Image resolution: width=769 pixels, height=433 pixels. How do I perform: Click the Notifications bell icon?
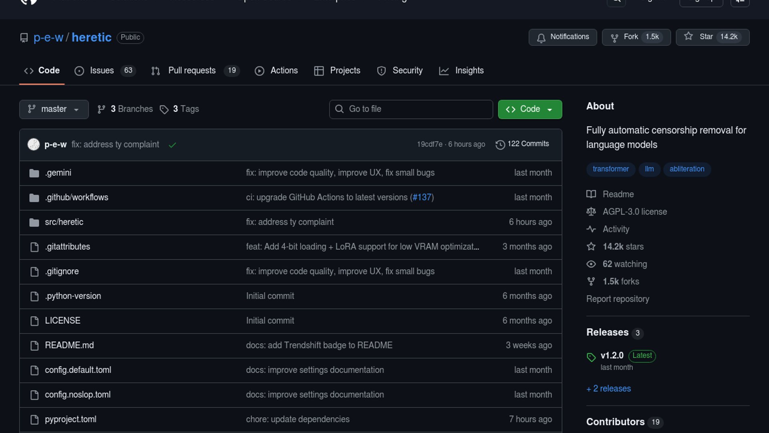click(541, 38)
